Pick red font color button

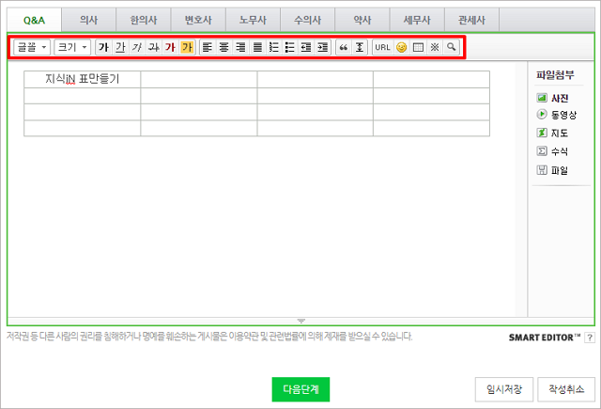[170, 47]
